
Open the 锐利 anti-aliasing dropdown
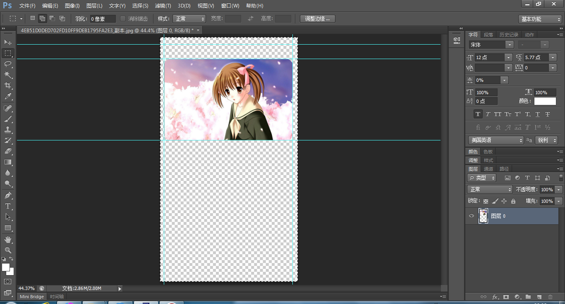(x=546, y=140)
